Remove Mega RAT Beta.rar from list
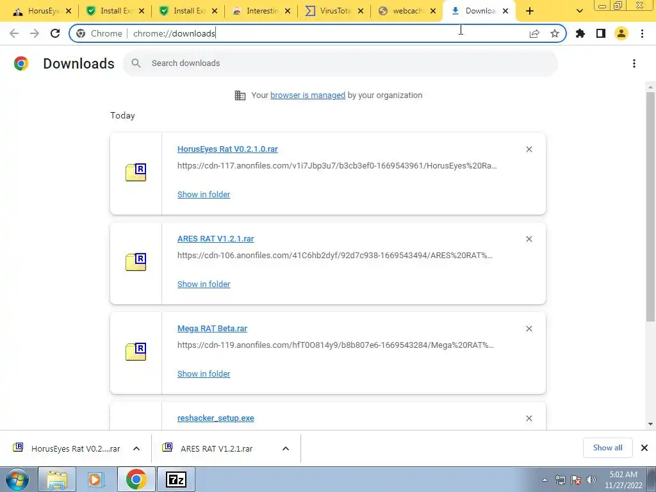This screenshot has width=656, height=492. [x=529, y=329]
